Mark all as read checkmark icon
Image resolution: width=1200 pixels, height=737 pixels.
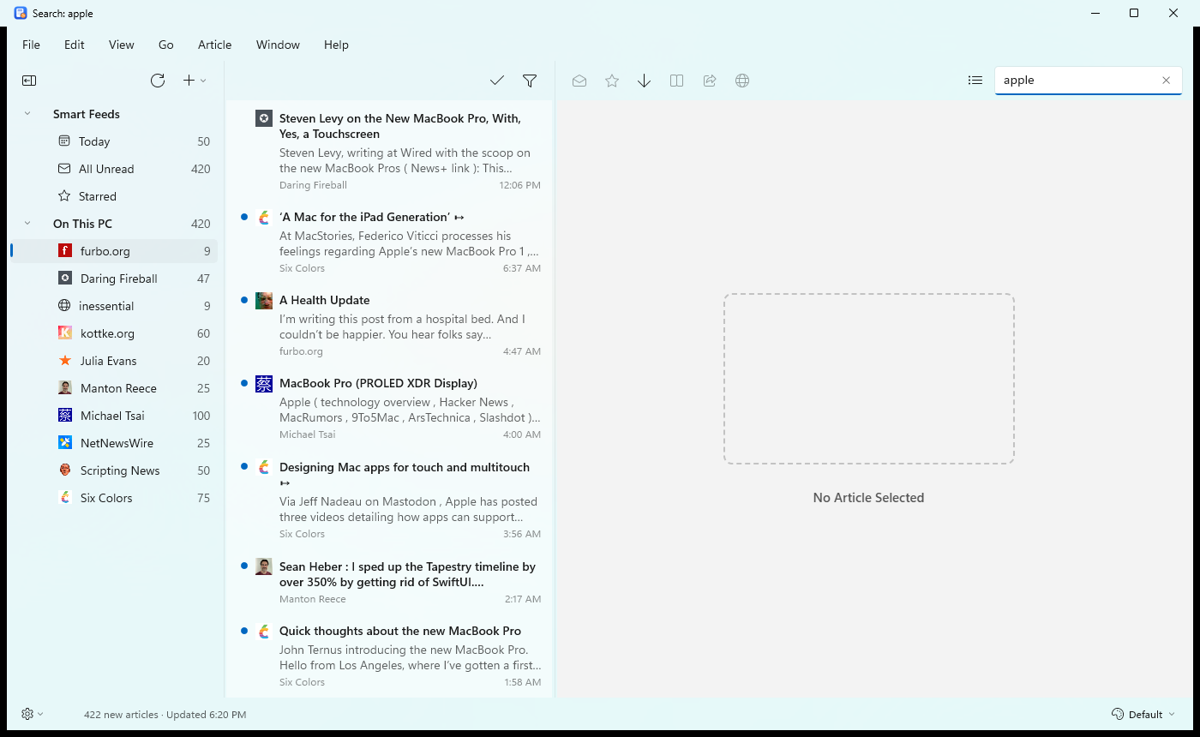(x=497, y=81)
